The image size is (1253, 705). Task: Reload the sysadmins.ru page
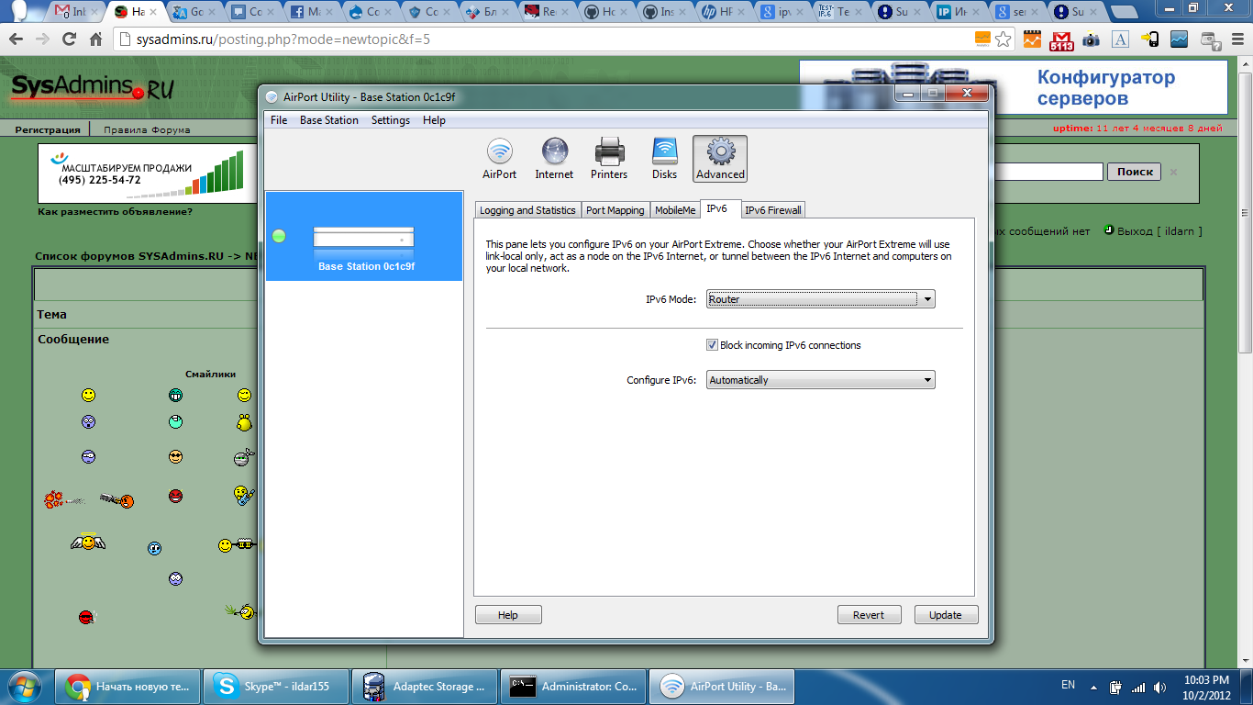click(69, 39)
